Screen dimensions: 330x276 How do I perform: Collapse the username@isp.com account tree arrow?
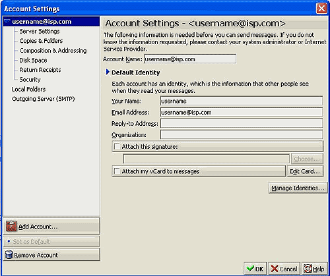click(7, 22)
